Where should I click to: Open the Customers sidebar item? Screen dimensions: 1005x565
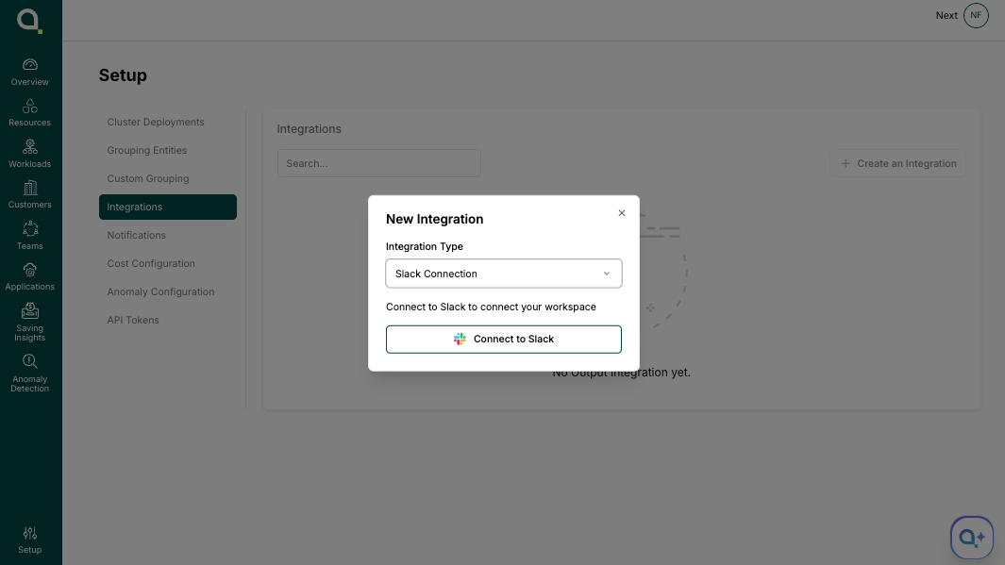pos(29,195)
